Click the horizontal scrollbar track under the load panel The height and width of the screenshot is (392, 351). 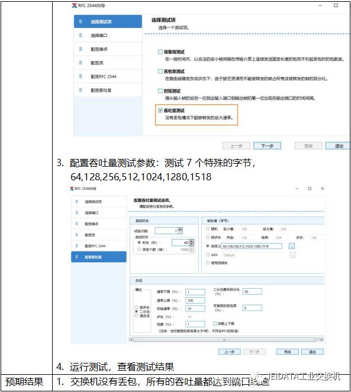point(224,339)
